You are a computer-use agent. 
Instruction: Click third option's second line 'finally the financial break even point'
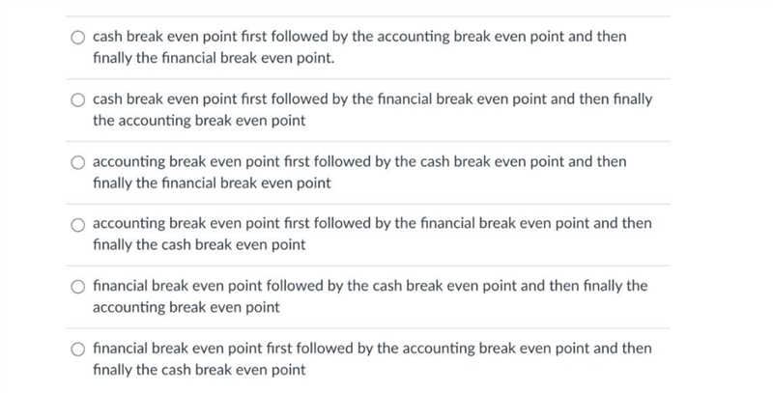click(x=212, y=183)
